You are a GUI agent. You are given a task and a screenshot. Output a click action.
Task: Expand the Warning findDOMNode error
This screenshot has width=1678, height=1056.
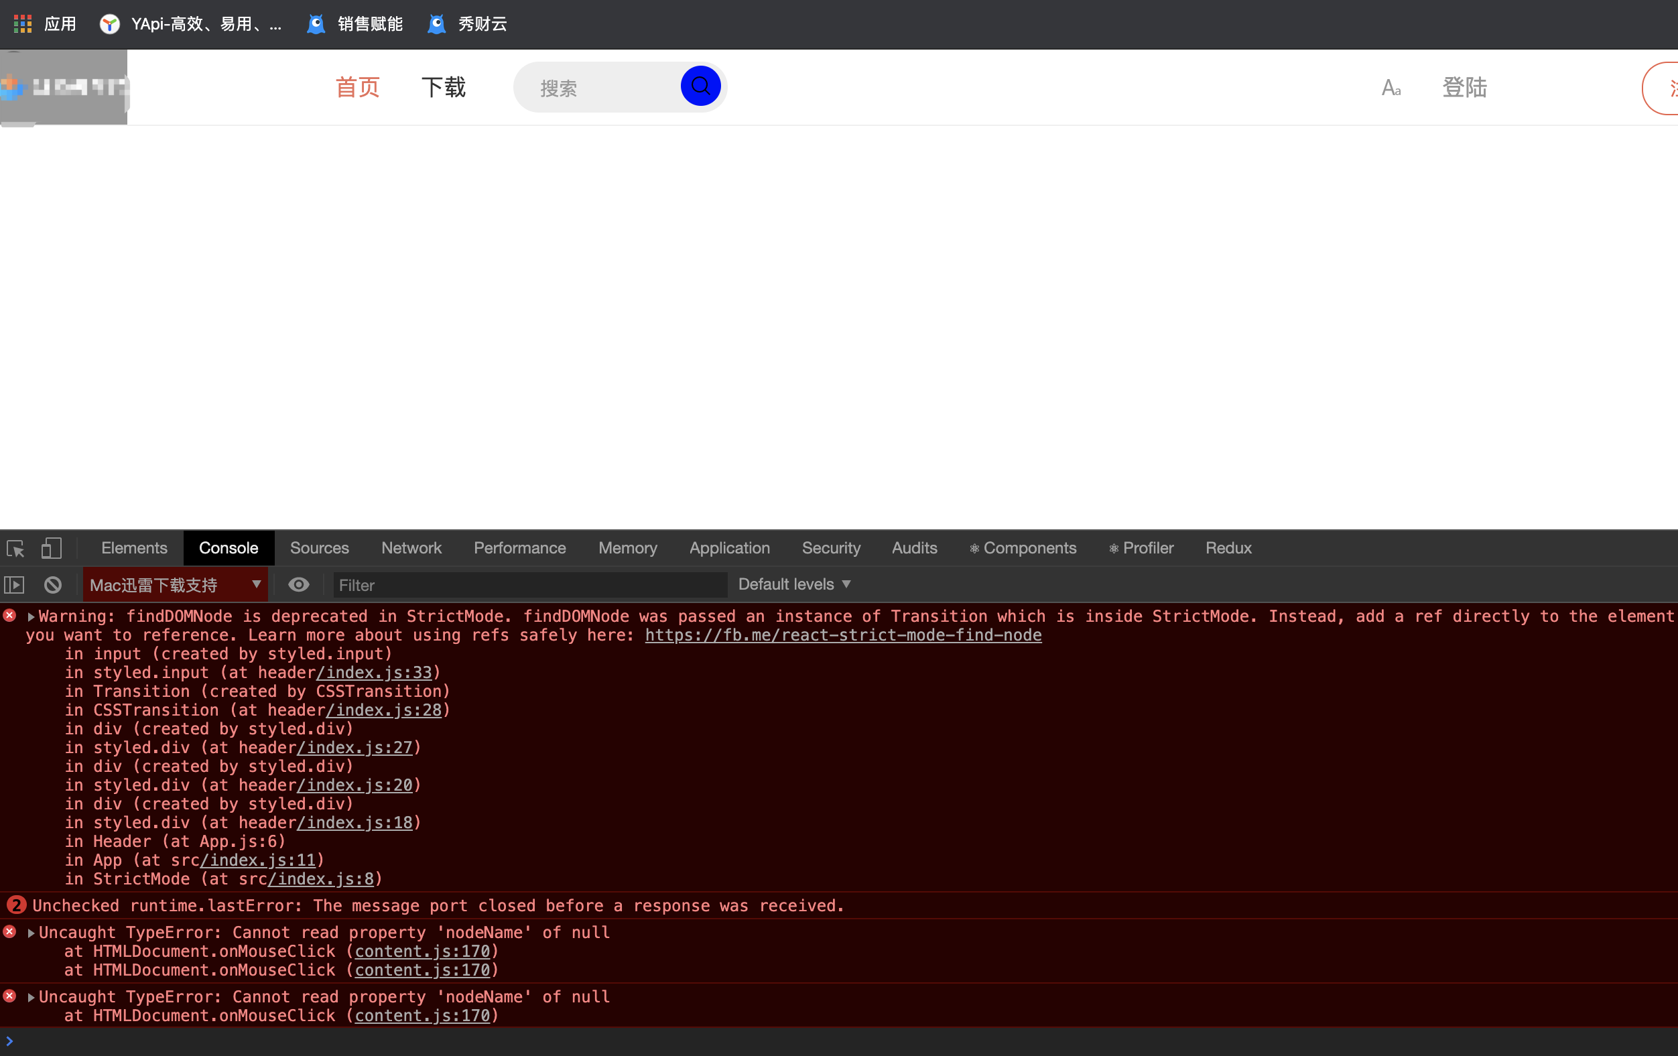(x=28, y=616)
